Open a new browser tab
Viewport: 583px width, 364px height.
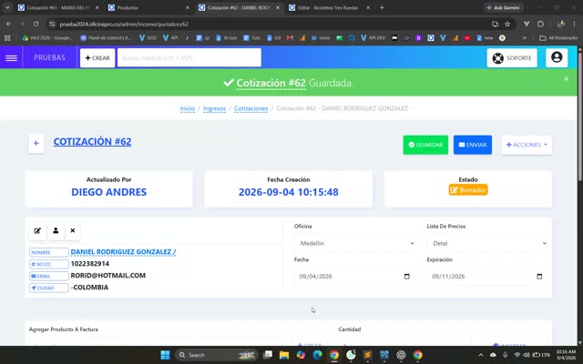(382, 8)
